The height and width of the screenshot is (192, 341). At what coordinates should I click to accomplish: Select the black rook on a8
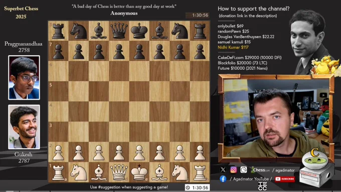coord(58,31)
